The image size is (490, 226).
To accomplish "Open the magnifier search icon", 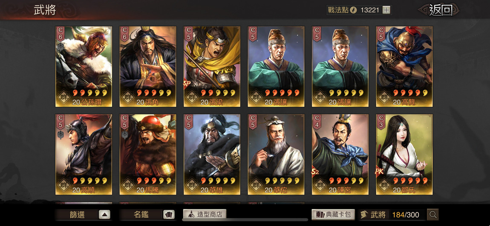I will pos(433,215).
